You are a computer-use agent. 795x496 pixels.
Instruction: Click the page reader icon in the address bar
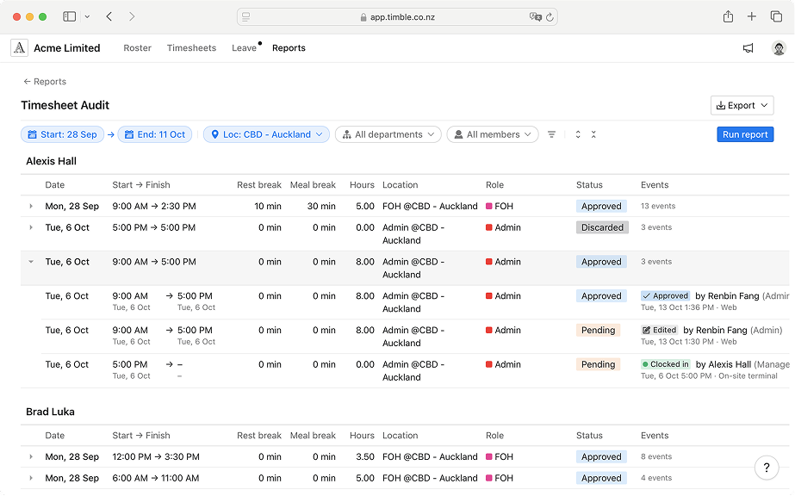[245, 16]
